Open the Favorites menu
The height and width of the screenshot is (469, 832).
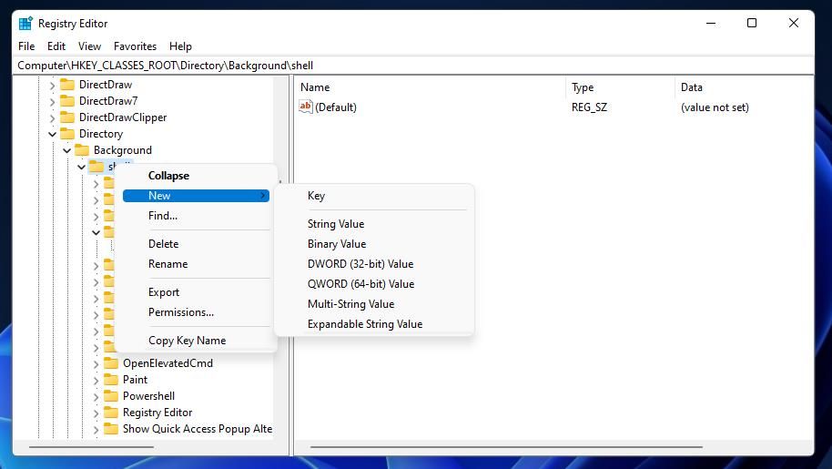click(x=136, y=46)
